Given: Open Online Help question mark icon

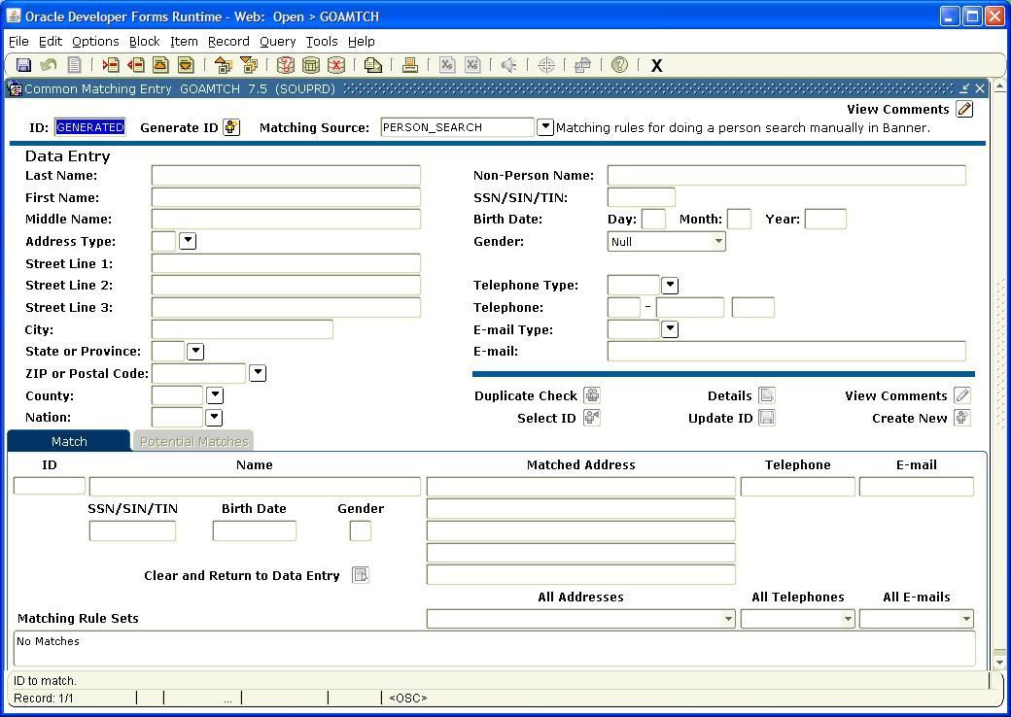Looking at the screenshot, I should coord(619,65).
